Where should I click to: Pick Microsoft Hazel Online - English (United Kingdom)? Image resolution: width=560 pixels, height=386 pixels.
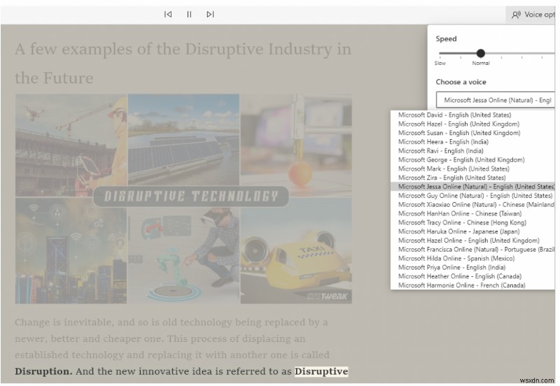point(473,241)
